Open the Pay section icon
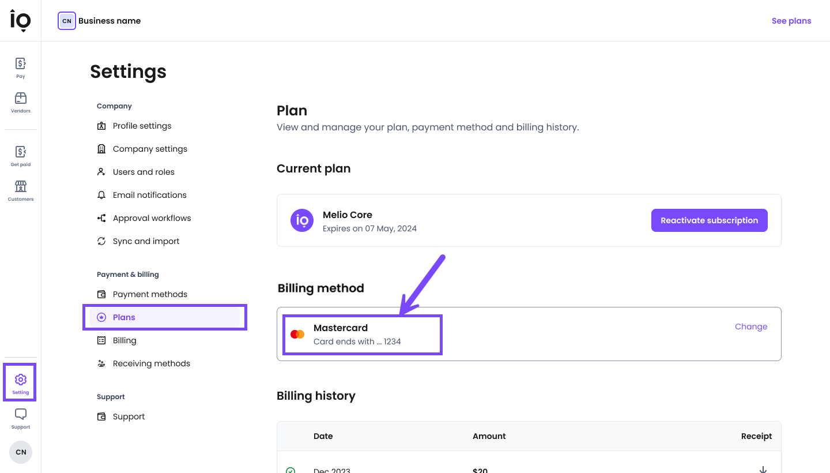The image size is (830, 473). [x=21, y=63]
